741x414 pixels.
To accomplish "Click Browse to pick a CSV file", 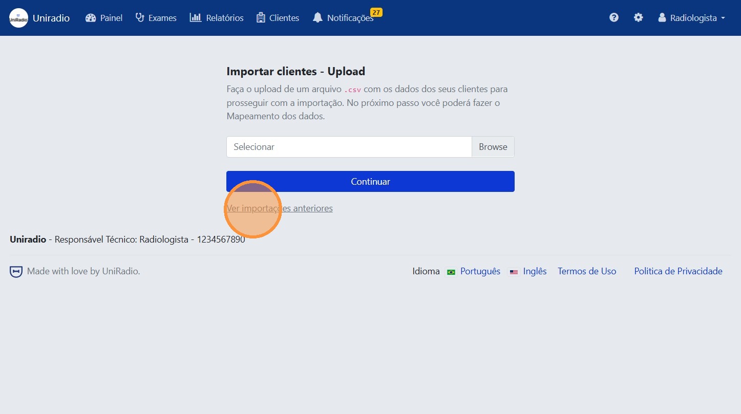I will point(492,147).
